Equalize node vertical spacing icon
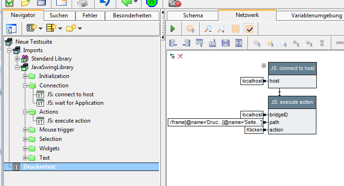The image size is (344, 186). click(x=239, y=43)
